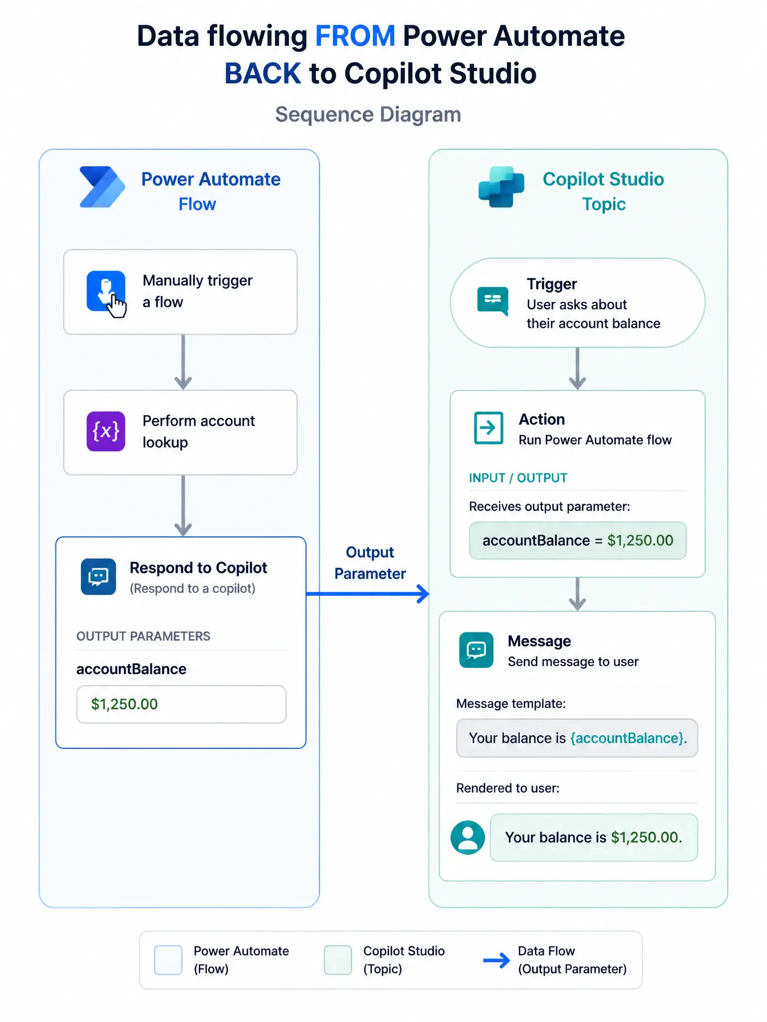This screenshot has height=1022, width=767.
Task: Click 'Receives output parameter:' label
Action: [x=549, y=507]
